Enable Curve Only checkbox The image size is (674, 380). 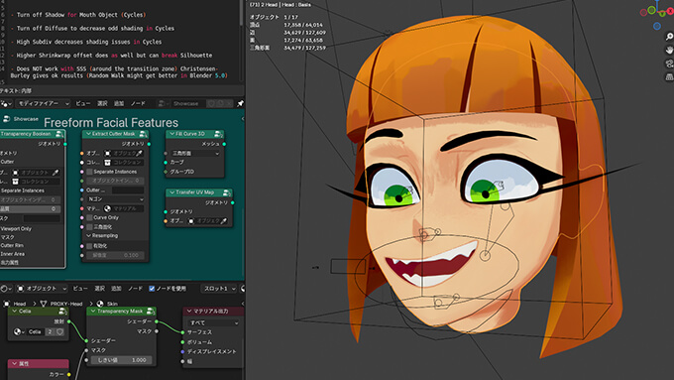89,217
